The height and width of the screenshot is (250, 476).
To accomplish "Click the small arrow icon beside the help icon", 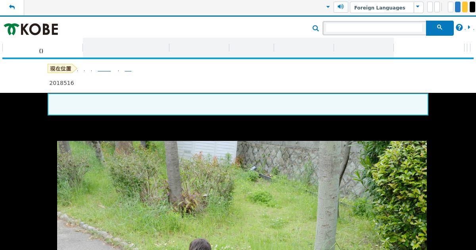I will (x=469, y=27).
